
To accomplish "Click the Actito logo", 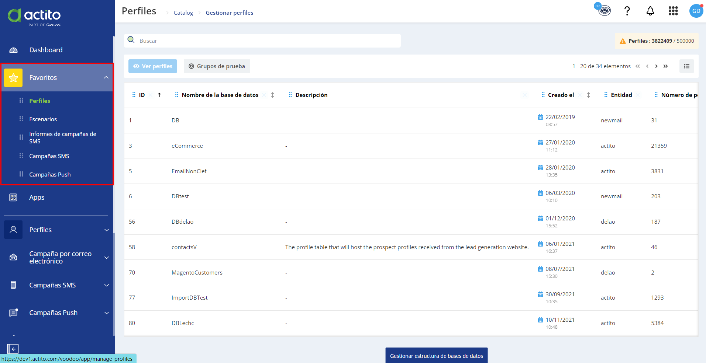I will (34, 17).
